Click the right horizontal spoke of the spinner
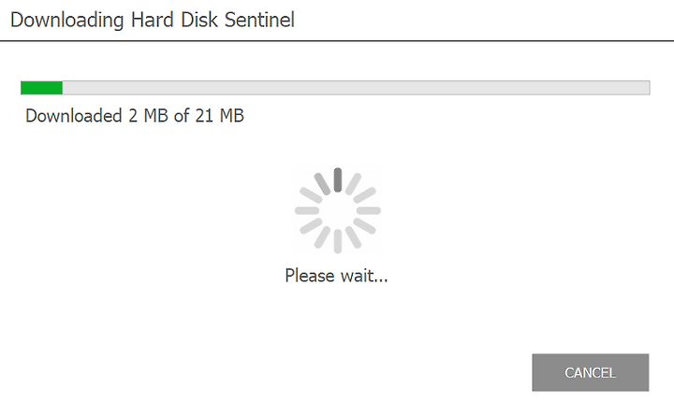This screenshot has height=413, width=674. point(369,210)
